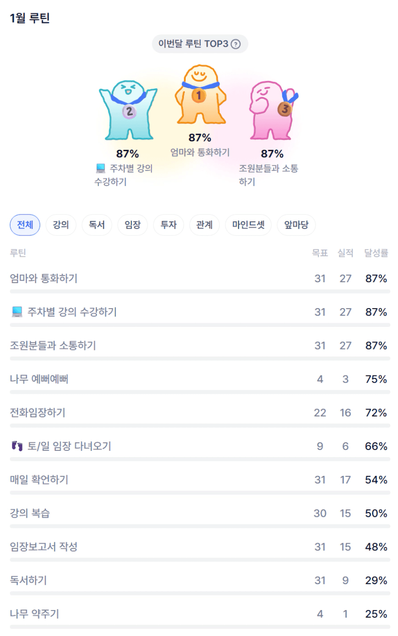The width and height of the screenshot is (398, 636).
Task: Switch to the 마인드셋 tab
Action: pyautogui.click(x=248, y=225)
